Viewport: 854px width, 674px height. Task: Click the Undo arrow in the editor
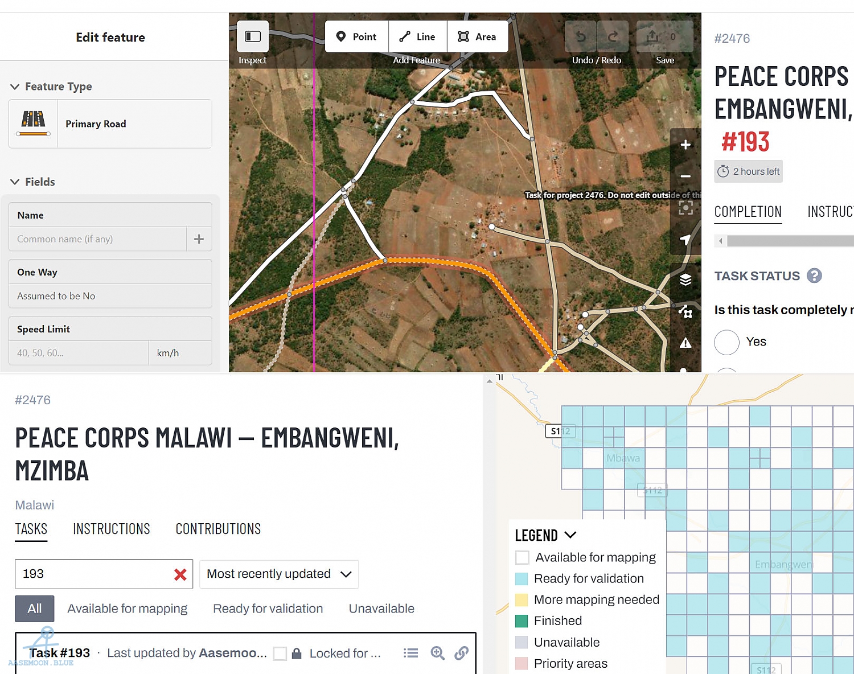tap(581, 36)
